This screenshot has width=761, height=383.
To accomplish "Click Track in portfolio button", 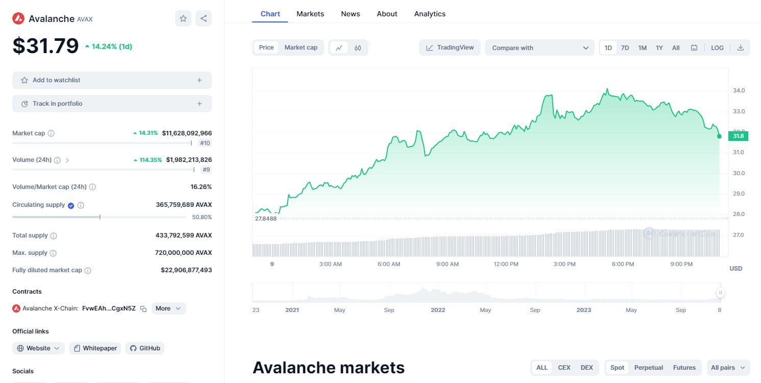I will 112,104.
